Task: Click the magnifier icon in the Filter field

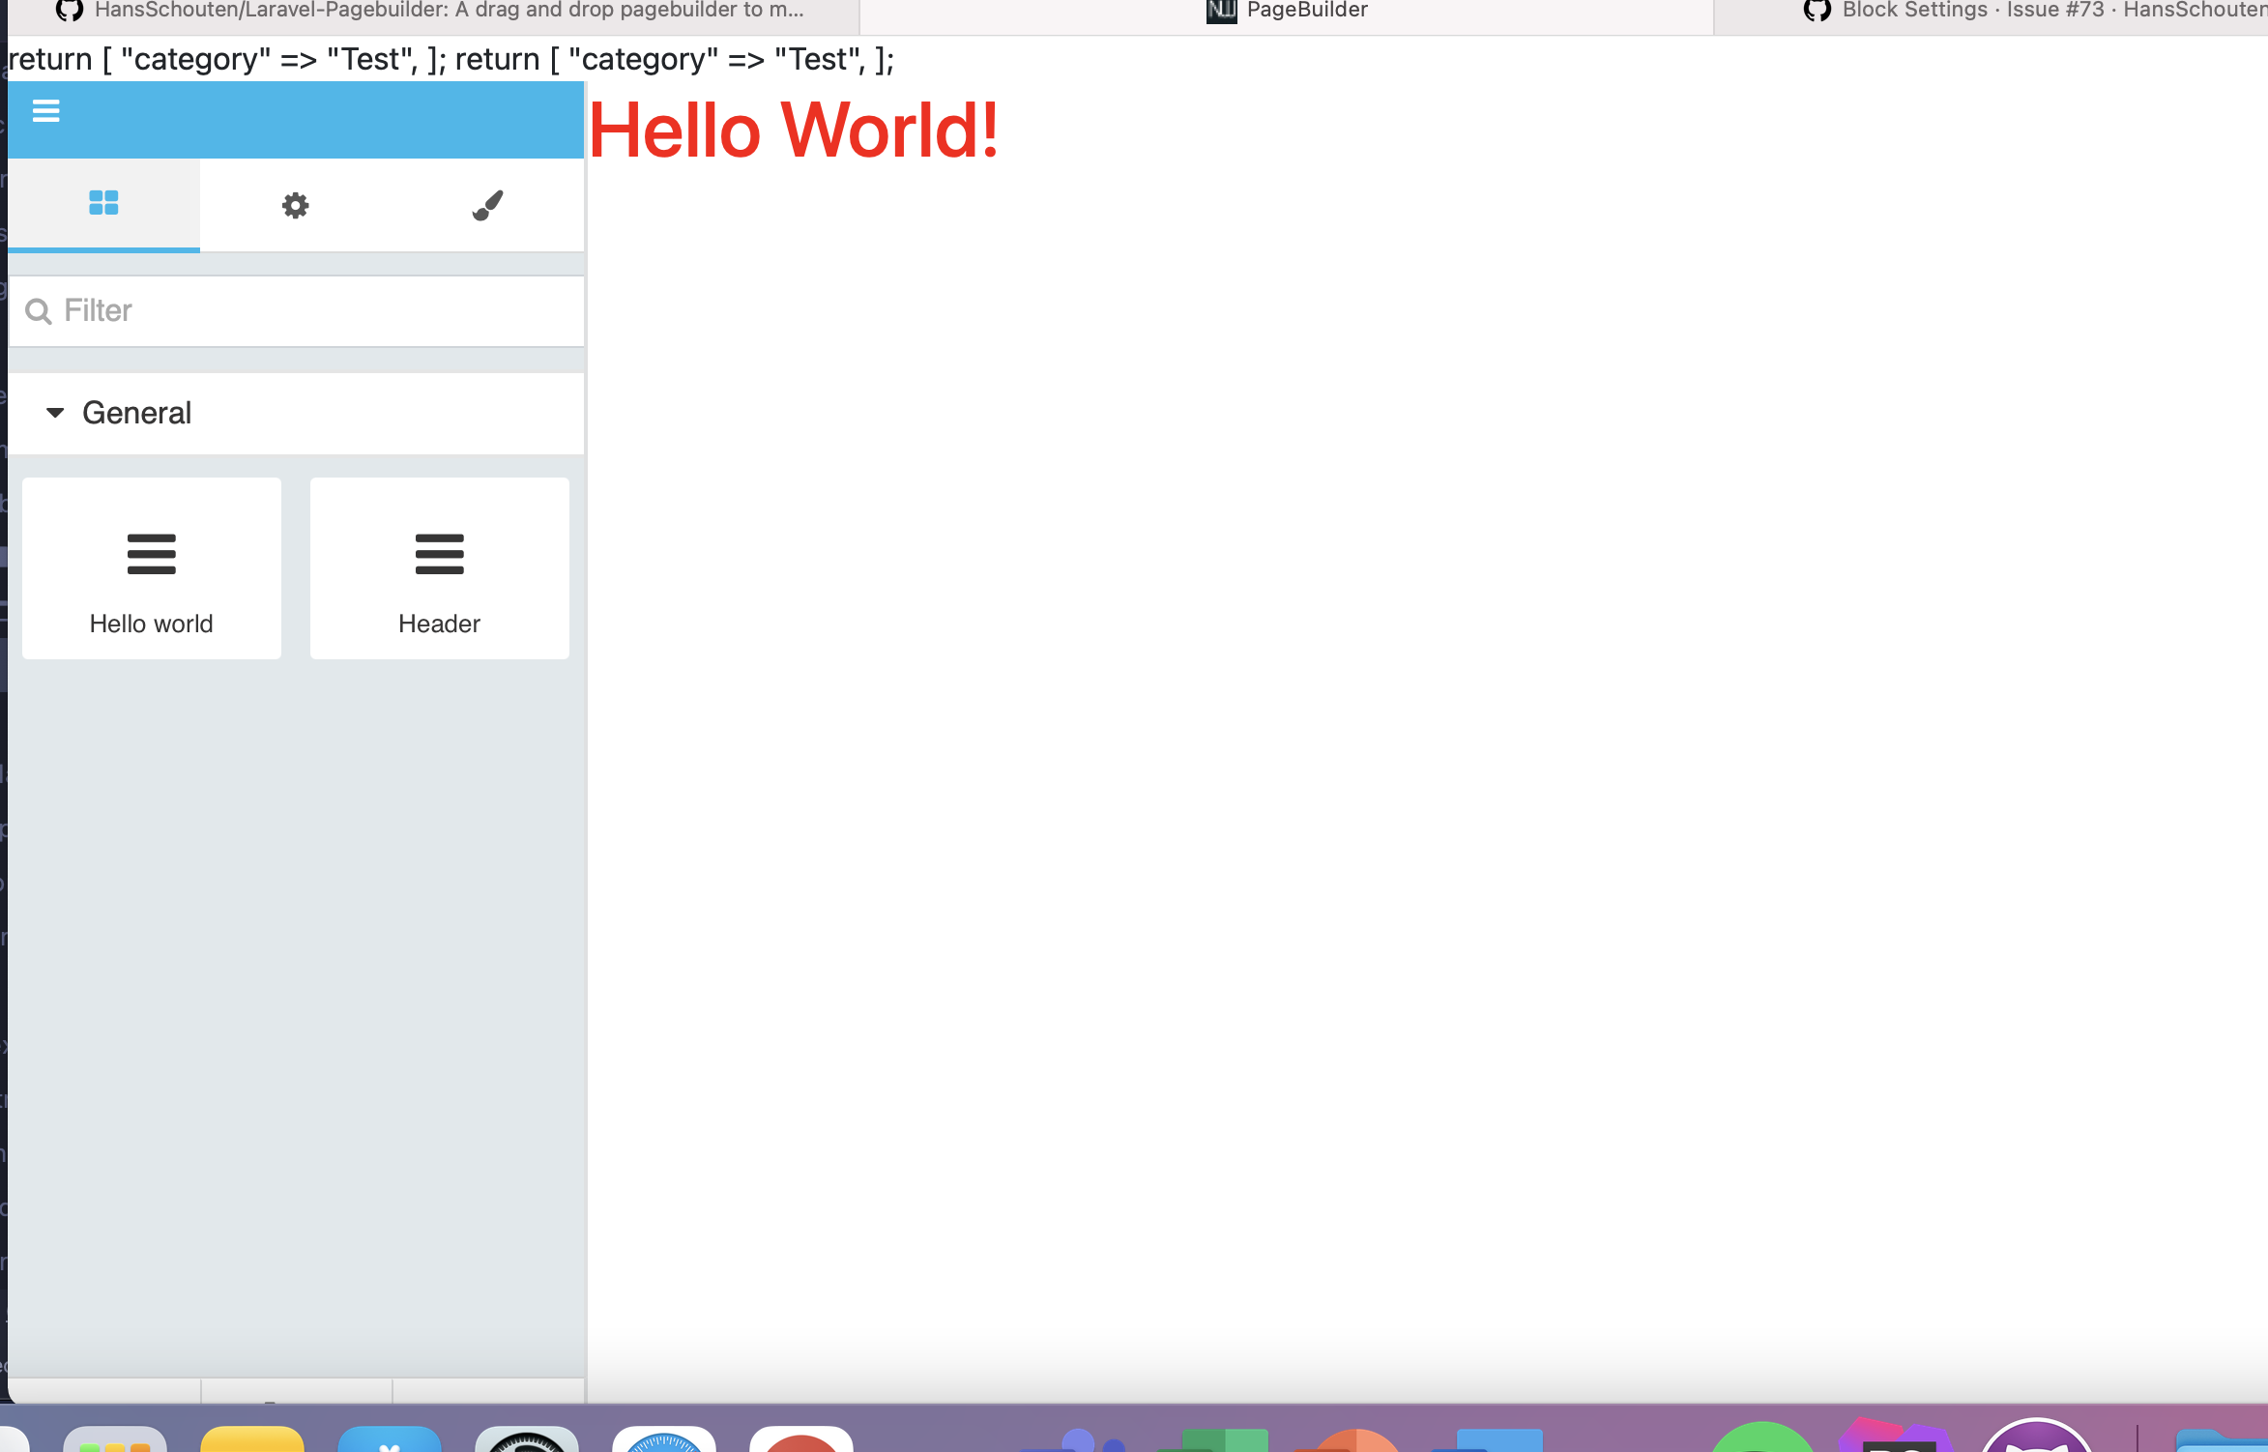Action: (38, 310)
